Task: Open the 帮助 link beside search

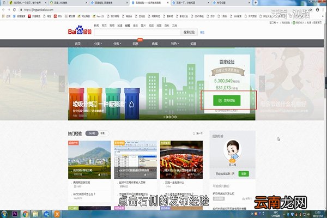Action: coord(202,32)
